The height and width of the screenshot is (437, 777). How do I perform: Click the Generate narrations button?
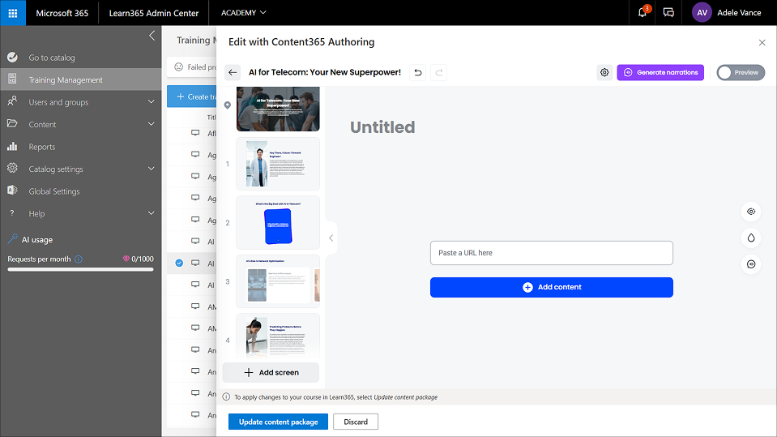660,72
